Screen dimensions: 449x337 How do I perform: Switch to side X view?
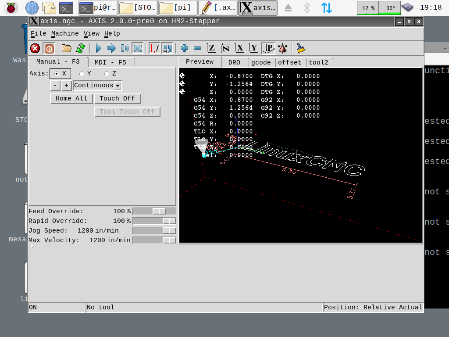[239, 48]
